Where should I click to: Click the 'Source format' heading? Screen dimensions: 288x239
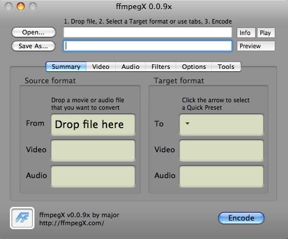[x=50, y=80]
